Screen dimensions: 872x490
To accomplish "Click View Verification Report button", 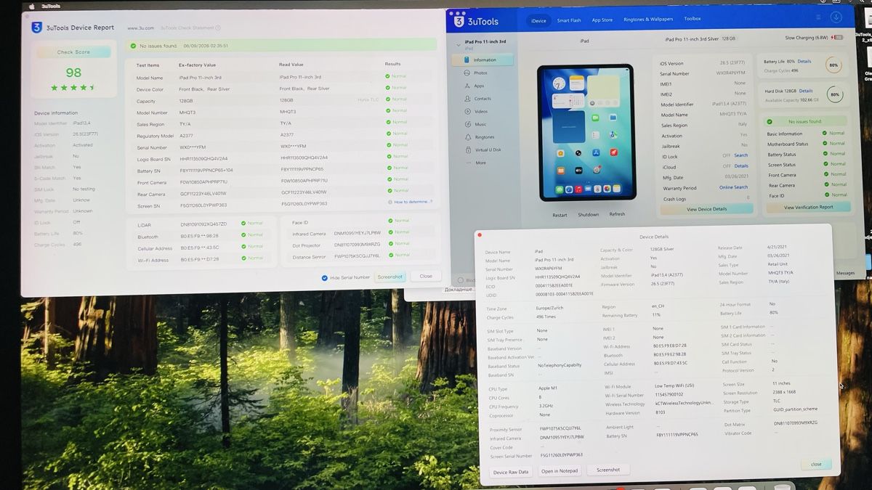I will click(808, 207).
